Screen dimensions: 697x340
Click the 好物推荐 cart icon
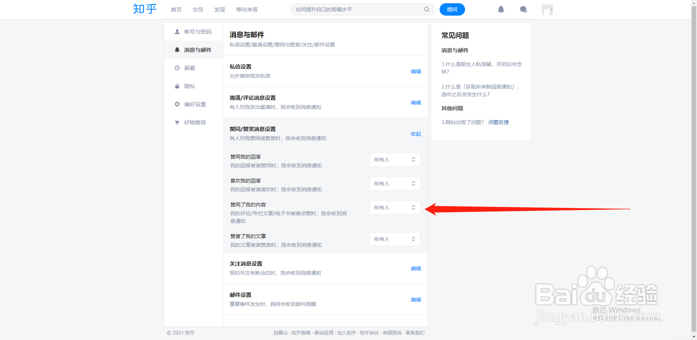tap(177, 122)
